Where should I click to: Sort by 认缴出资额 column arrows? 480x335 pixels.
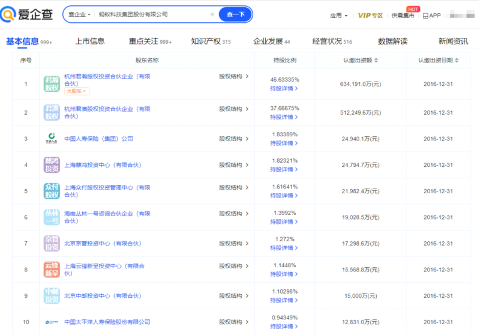click(x=376, y=60)
